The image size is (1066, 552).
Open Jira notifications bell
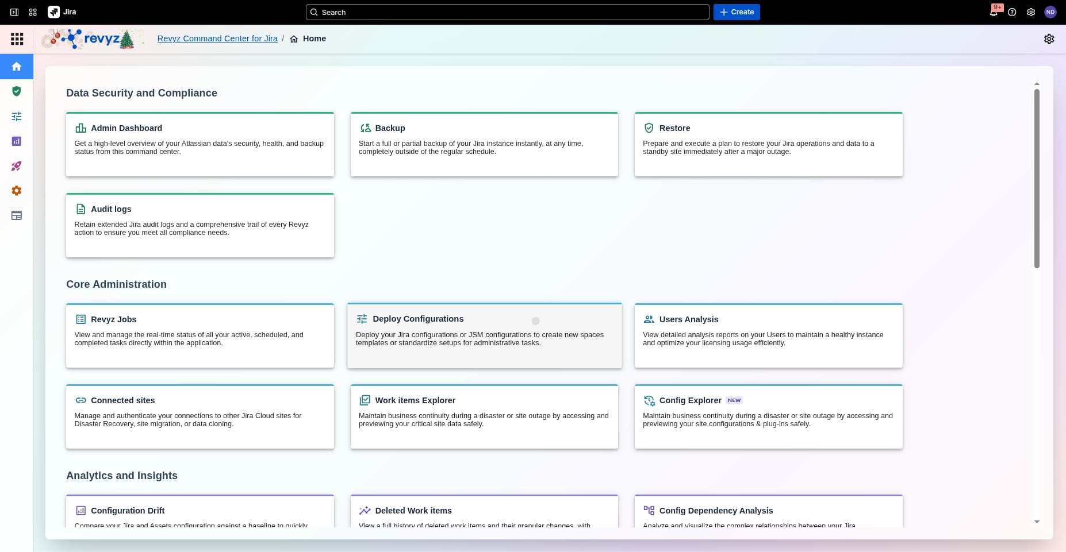[x=994, y=12]
